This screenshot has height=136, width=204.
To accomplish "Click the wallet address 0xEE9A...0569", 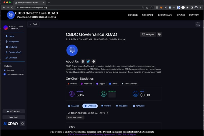I will click(16, 26).
